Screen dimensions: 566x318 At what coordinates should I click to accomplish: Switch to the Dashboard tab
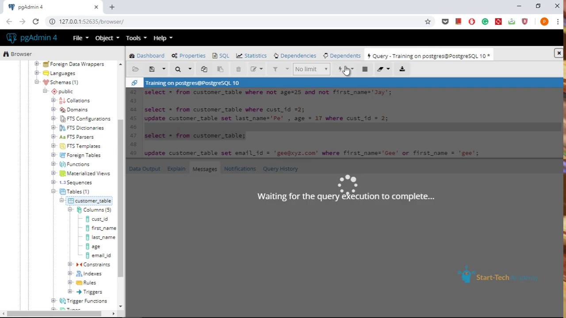tap(147, 56)
